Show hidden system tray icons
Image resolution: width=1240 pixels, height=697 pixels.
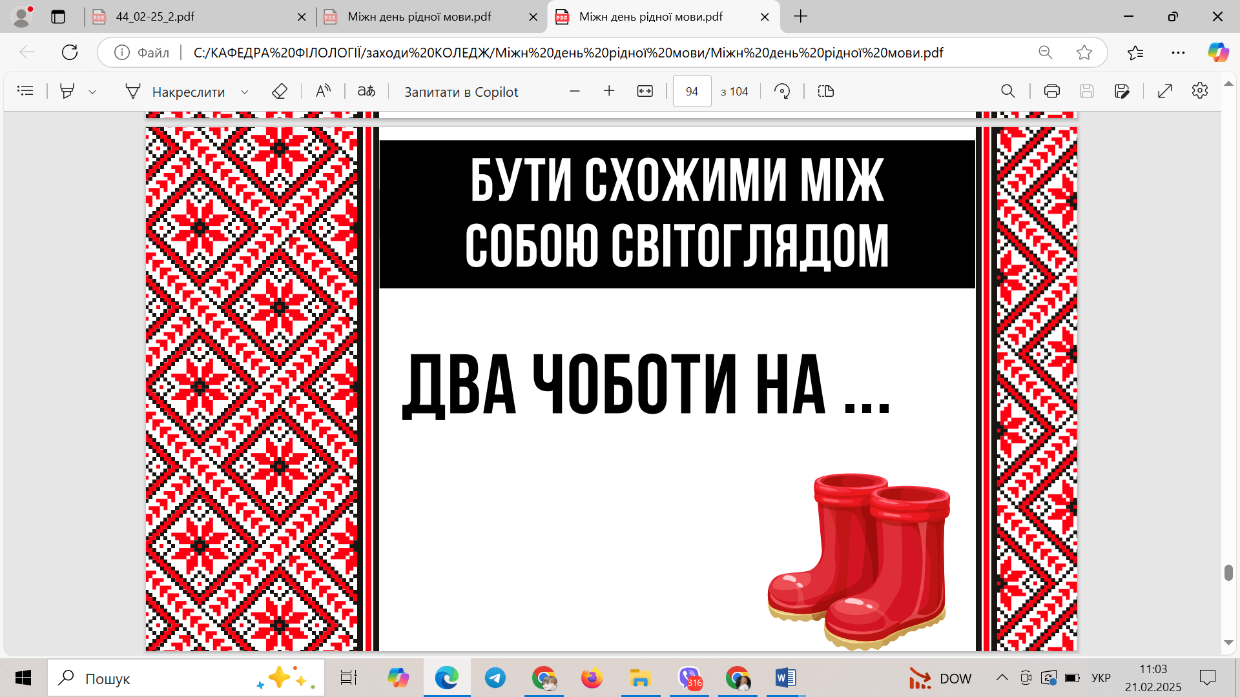[x=1002, y=678]
